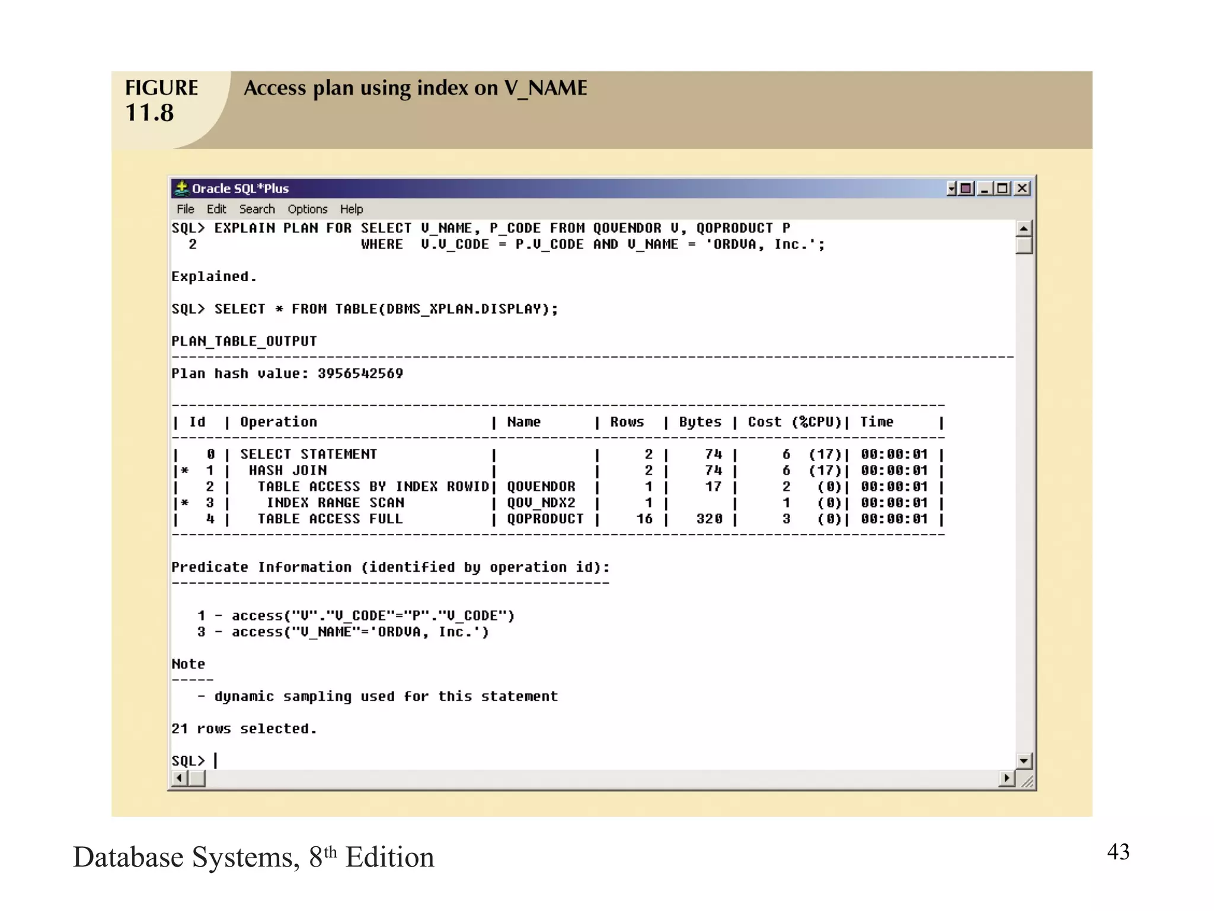Click the vertical scrollbar up arrow
Image resolution: width=1214 pixels, height=911 pixels.
1024,228
